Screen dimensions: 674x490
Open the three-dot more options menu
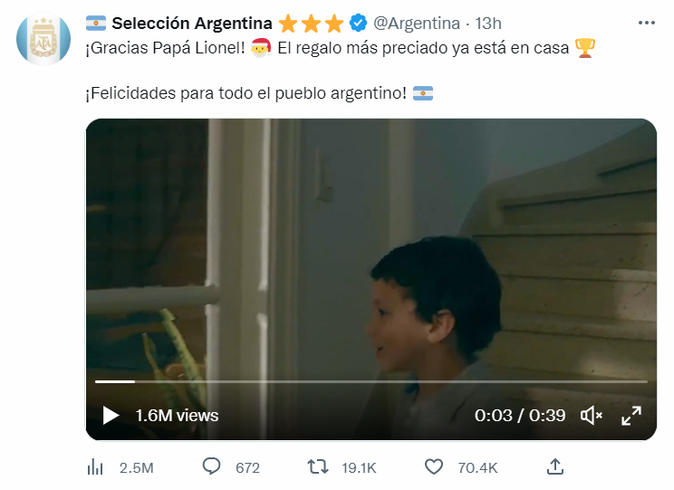pyautogui.click(x=647, y=23)
